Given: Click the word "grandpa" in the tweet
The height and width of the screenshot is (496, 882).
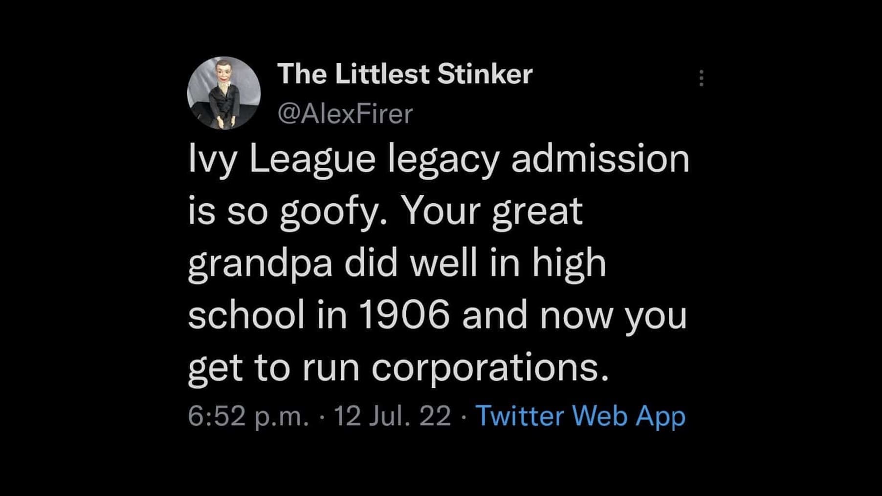Looking at the screenshot, I should click(x=260, y=264).
